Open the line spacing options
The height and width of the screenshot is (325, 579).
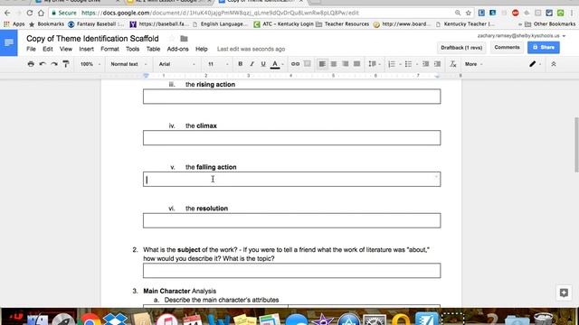pos(374,64)
